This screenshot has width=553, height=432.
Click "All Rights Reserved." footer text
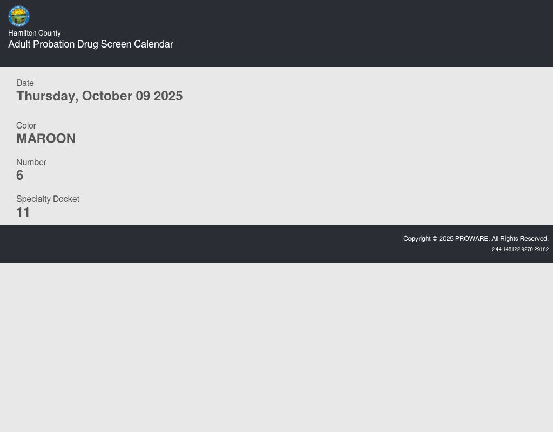tap(520, 239)
